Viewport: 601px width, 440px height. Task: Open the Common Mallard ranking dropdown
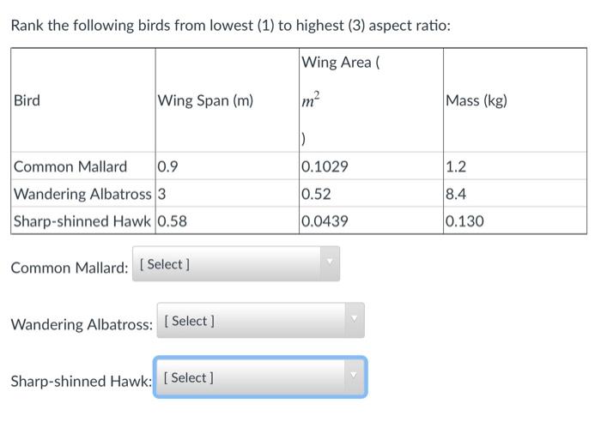coord(236,264)
